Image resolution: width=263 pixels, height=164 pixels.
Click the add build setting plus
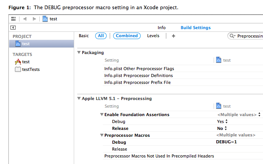[173, 36]
